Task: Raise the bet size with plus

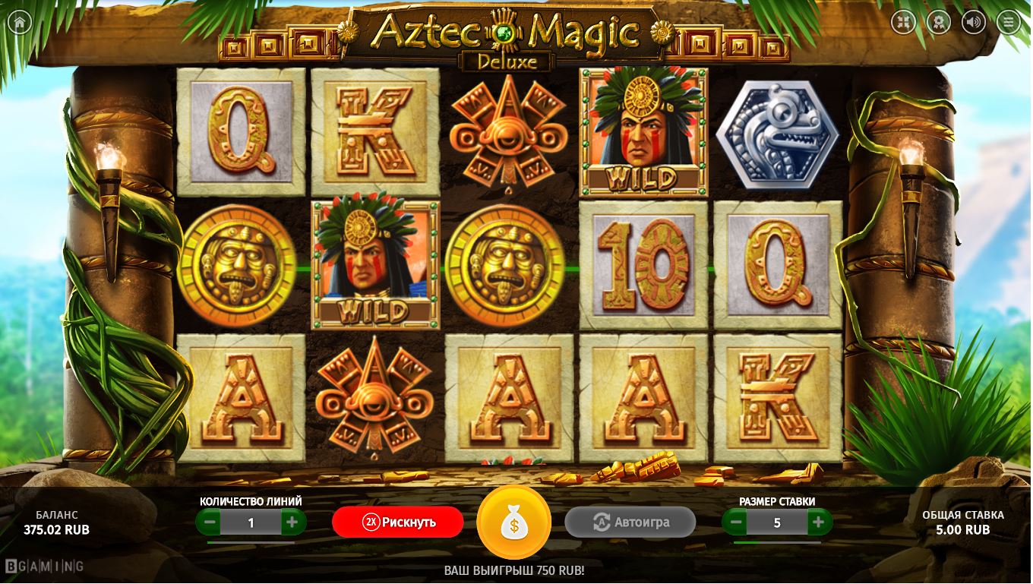Action: coord(818,522)
